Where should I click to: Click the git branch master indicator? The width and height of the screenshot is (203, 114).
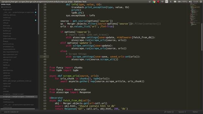coord(169,112)
